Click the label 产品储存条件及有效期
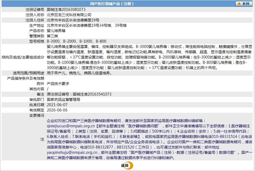Screen dimensions: 255x171 (25, 78)
